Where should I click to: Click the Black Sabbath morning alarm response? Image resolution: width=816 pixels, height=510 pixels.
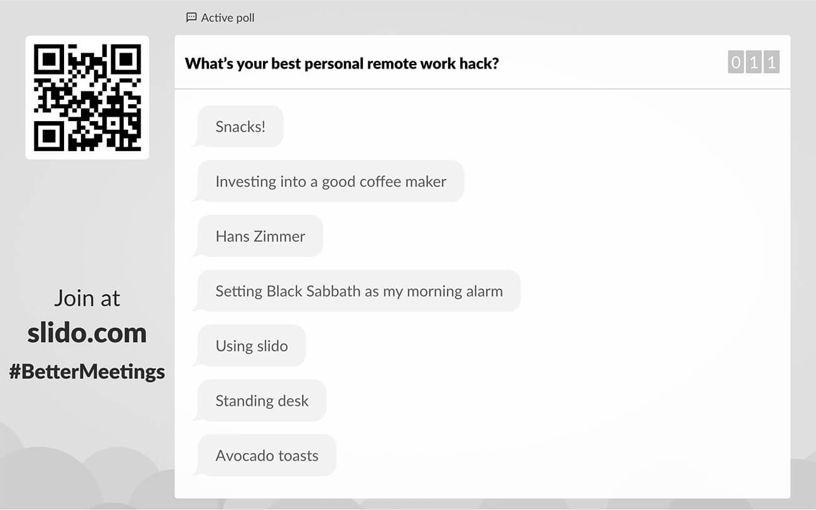(x=359, y=291)
